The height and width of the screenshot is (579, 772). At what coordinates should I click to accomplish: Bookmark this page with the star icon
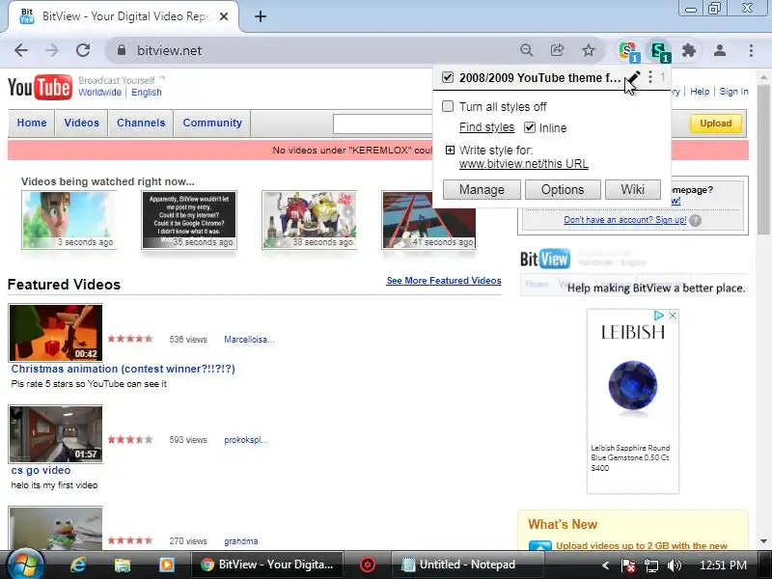pyautogui.click(x=589, y=50)
